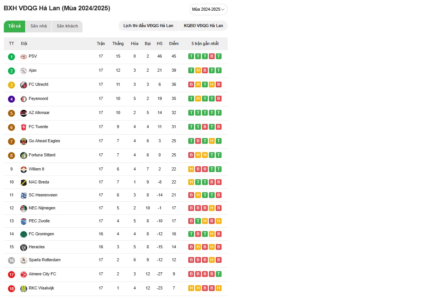Click the Heracles team name
Image resolution: width=440 pixels, height=299 pixels.
(37, 247)
